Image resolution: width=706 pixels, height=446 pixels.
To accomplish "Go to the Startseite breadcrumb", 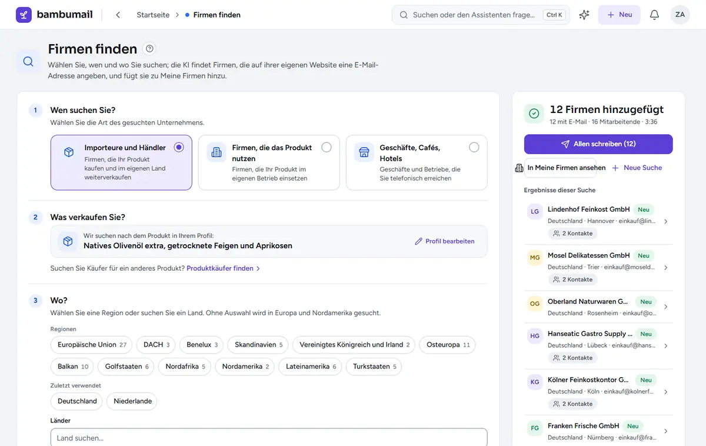I will coord(152,15).
